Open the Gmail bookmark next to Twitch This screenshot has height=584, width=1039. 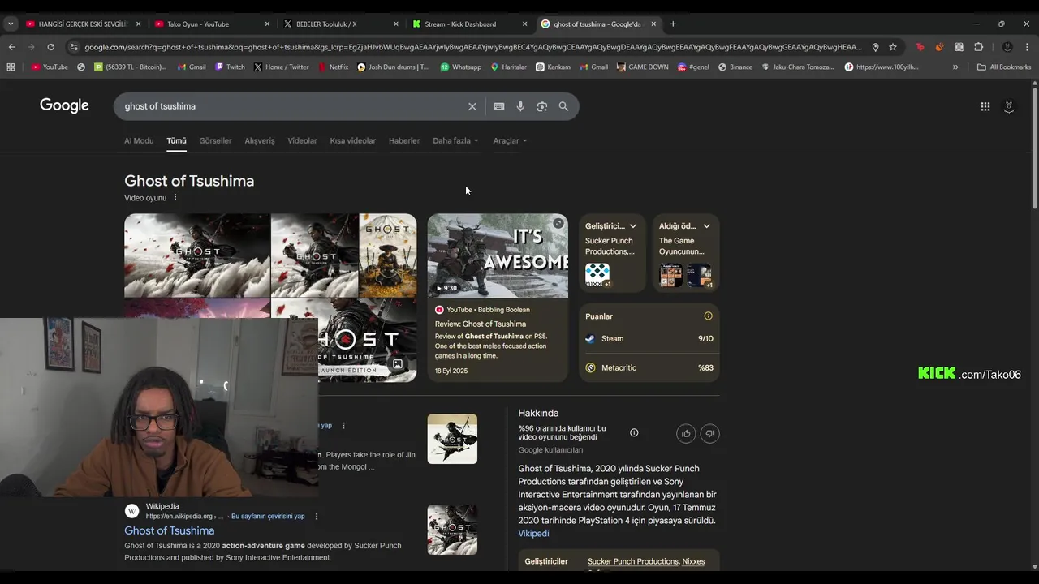click(192, 67)
